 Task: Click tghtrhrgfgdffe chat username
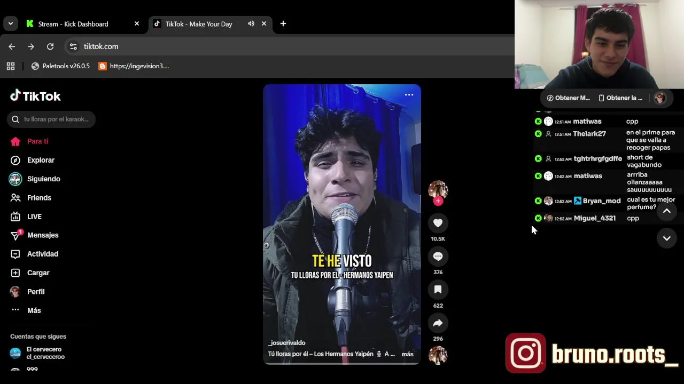[x=598, y=159]
